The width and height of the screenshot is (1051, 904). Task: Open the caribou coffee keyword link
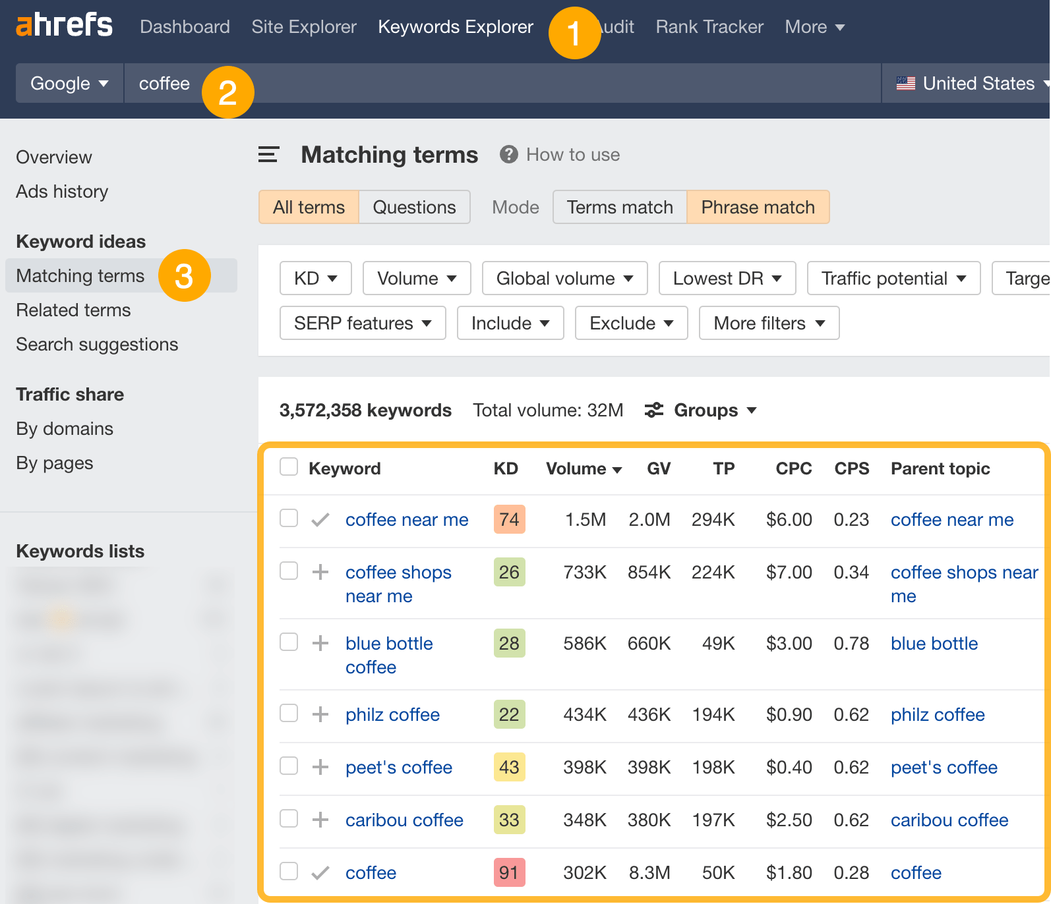click(x=404, y=820)
